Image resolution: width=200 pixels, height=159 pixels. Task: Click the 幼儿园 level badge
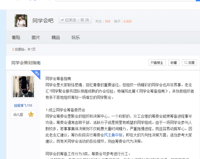point(23,115)
